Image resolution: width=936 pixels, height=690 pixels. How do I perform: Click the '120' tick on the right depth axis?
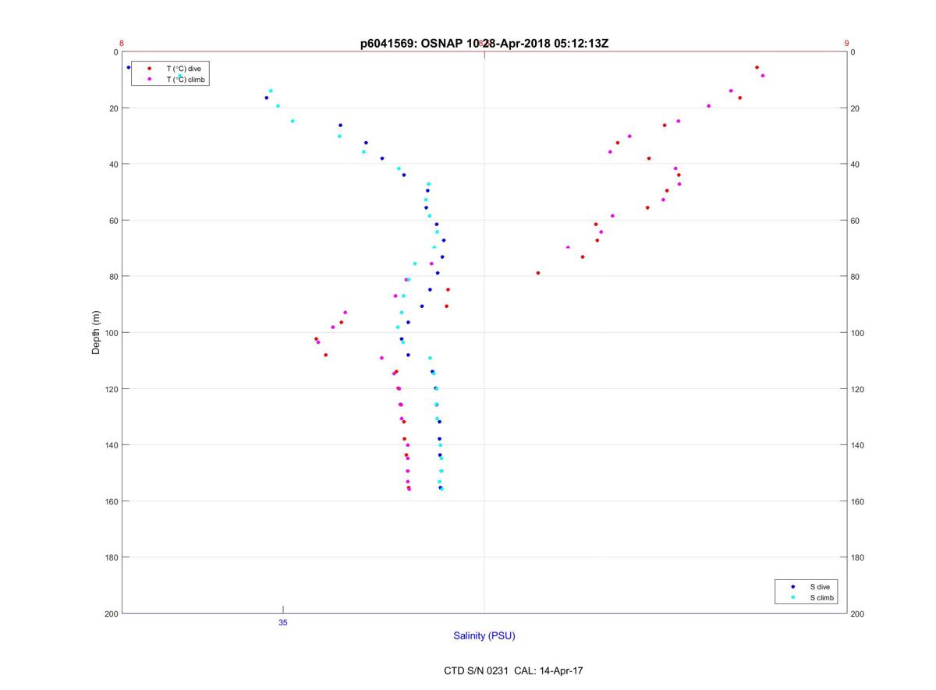[x=857, y=389]
